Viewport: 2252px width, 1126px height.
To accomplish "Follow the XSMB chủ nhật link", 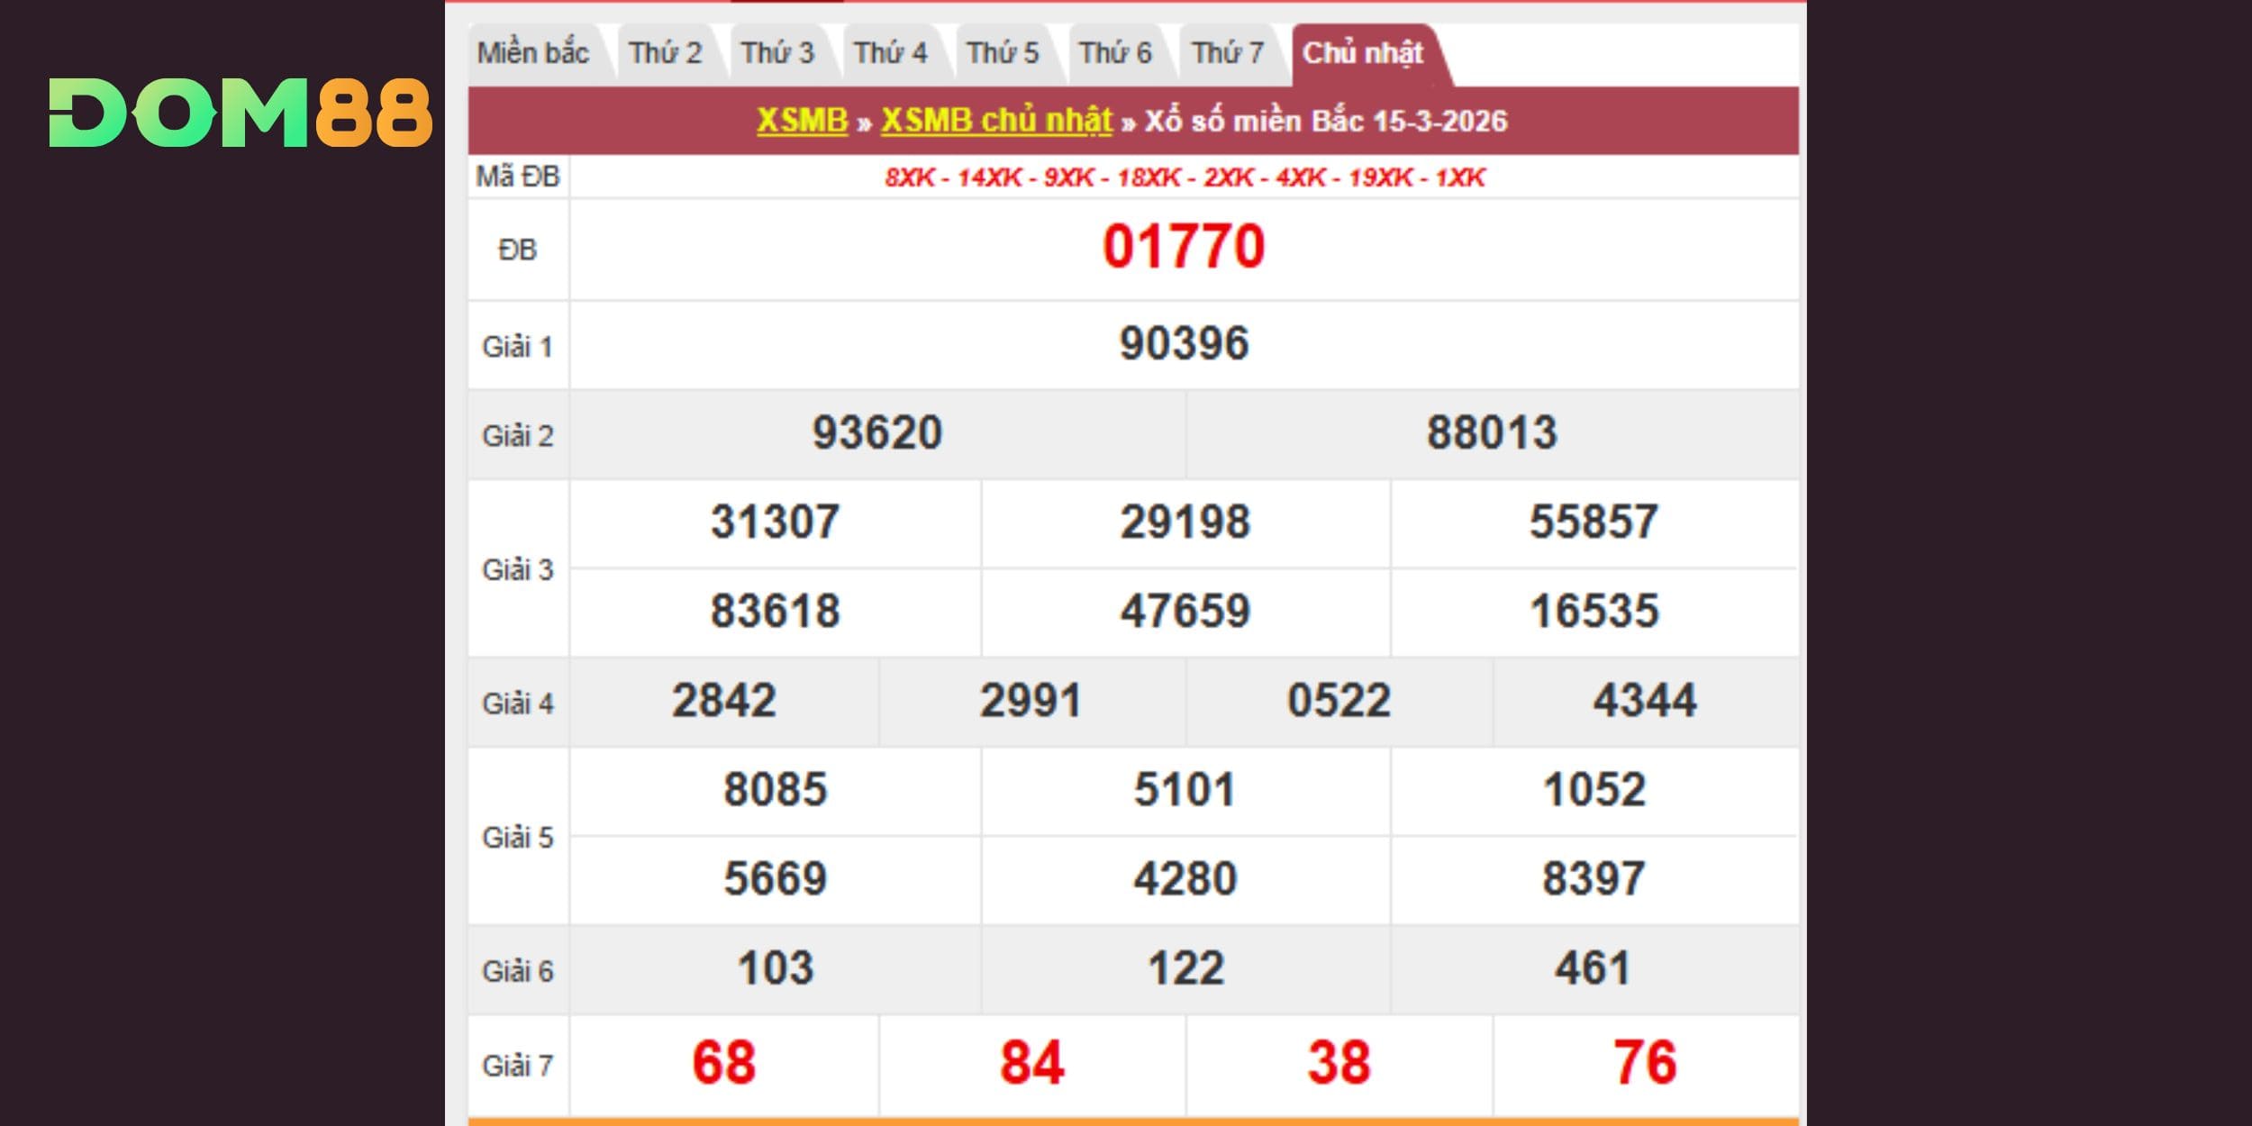I will point(996,121).
